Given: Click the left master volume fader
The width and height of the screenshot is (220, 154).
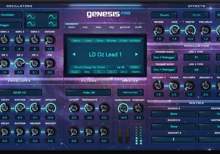Looking at the screenshot, I should click(x=120, y=136).
